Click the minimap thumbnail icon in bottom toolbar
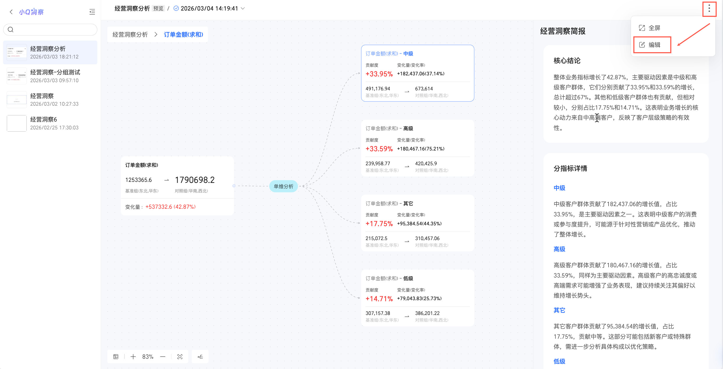 pos(116,357)
